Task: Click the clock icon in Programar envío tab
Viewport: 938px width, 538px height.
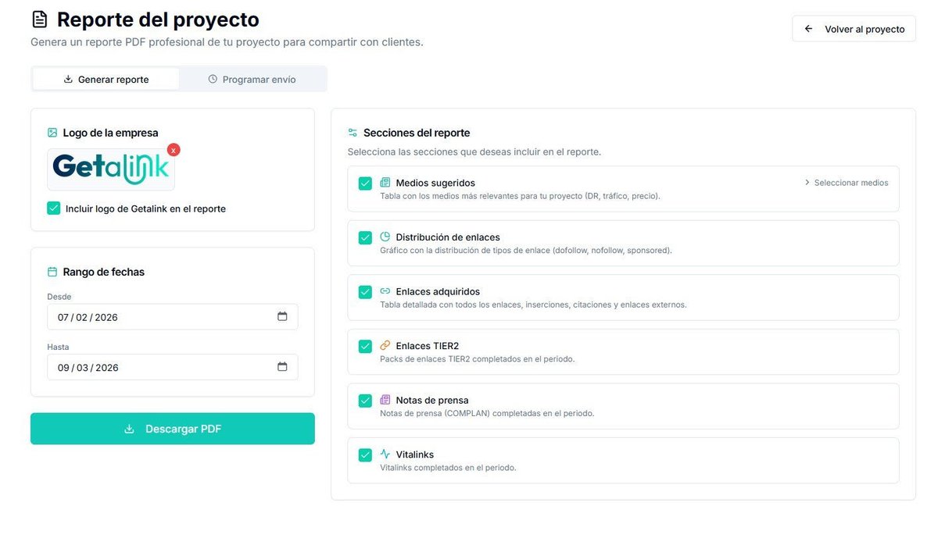Action: [213, 79]
